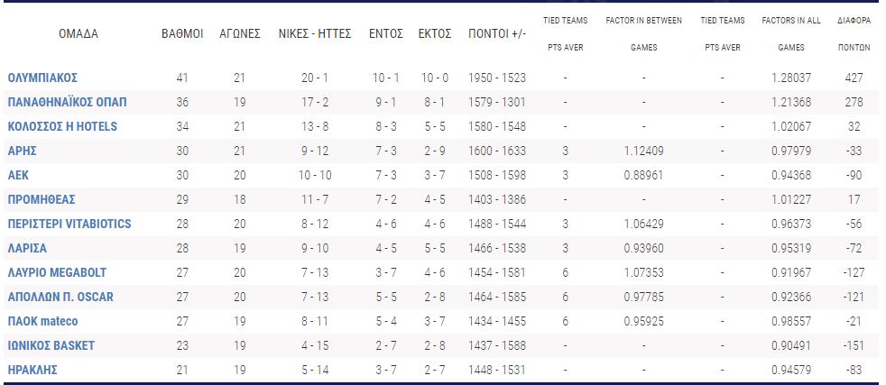
Task: Click the ΠΕΡΙΣΤΕΡΙ VITABIOTICS link
Action: [x=69, y=224]
